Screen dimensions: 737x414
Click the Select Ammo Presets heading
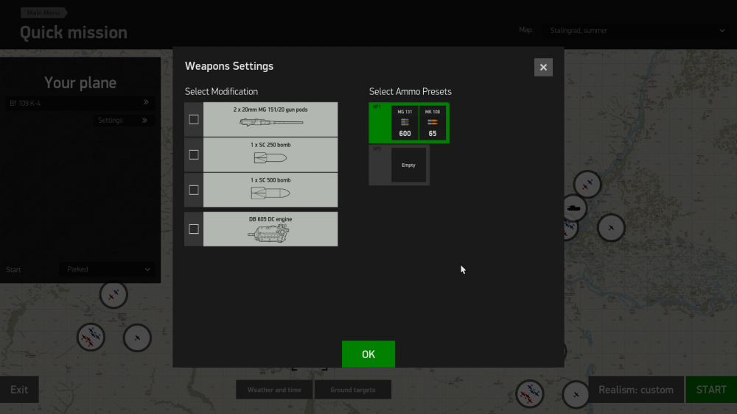pos(410,91)
